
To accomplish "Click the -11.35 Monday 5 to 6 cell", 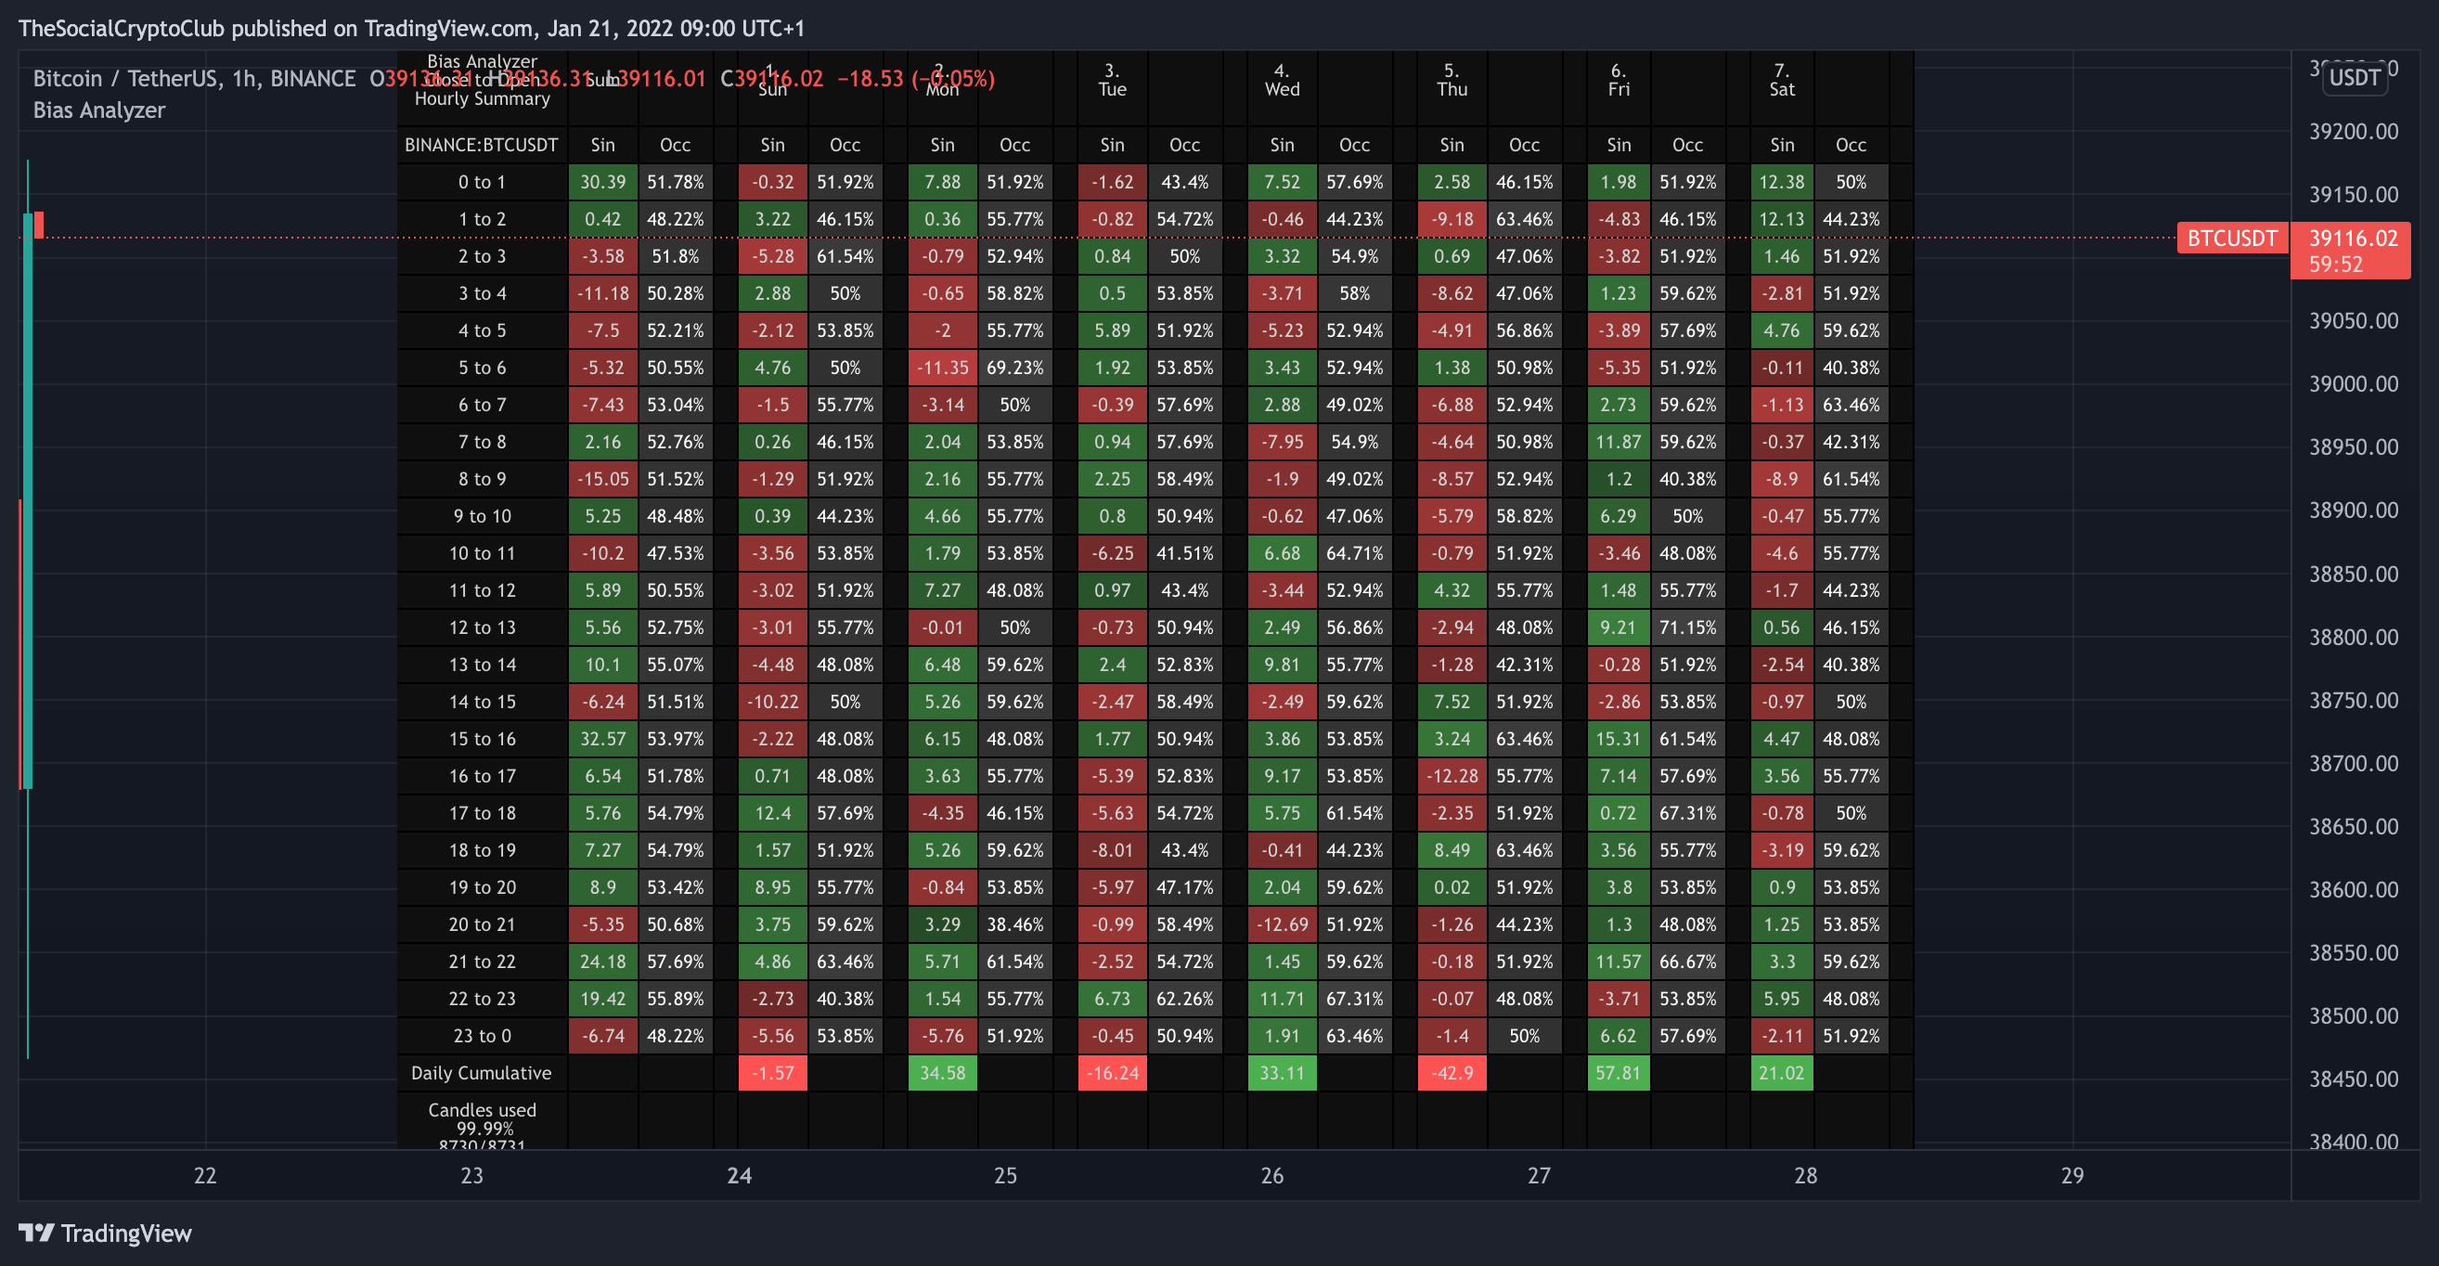I will [x=942, y=368].
